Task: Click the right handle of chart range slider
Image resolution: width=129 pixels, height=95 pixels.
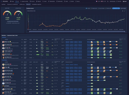Action: click(125, 31)
